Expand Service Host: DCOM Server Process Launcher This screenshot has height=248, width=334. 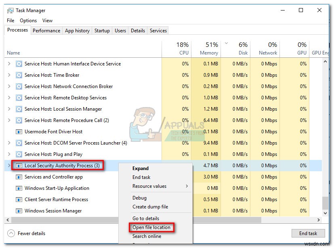pos(9,143)
